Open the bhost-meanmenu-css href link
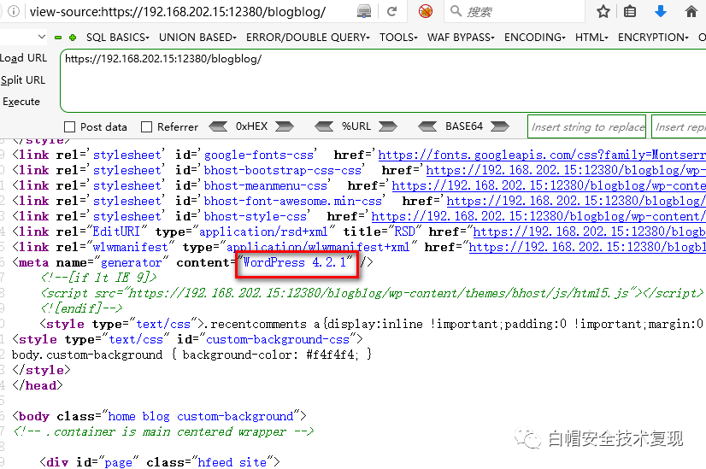The image size is (706, 469). 549,186
